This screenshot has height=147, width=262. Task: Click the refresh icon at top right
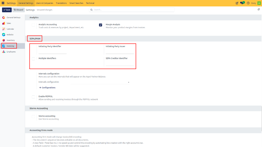(259, 9)
